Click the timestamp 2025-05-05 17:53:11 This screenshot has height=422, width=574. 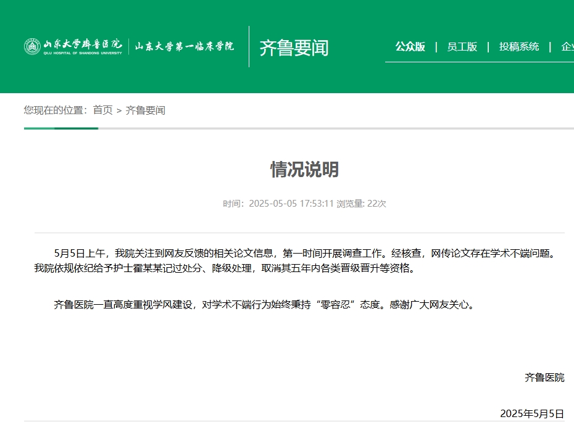click(x=291, y=204)
